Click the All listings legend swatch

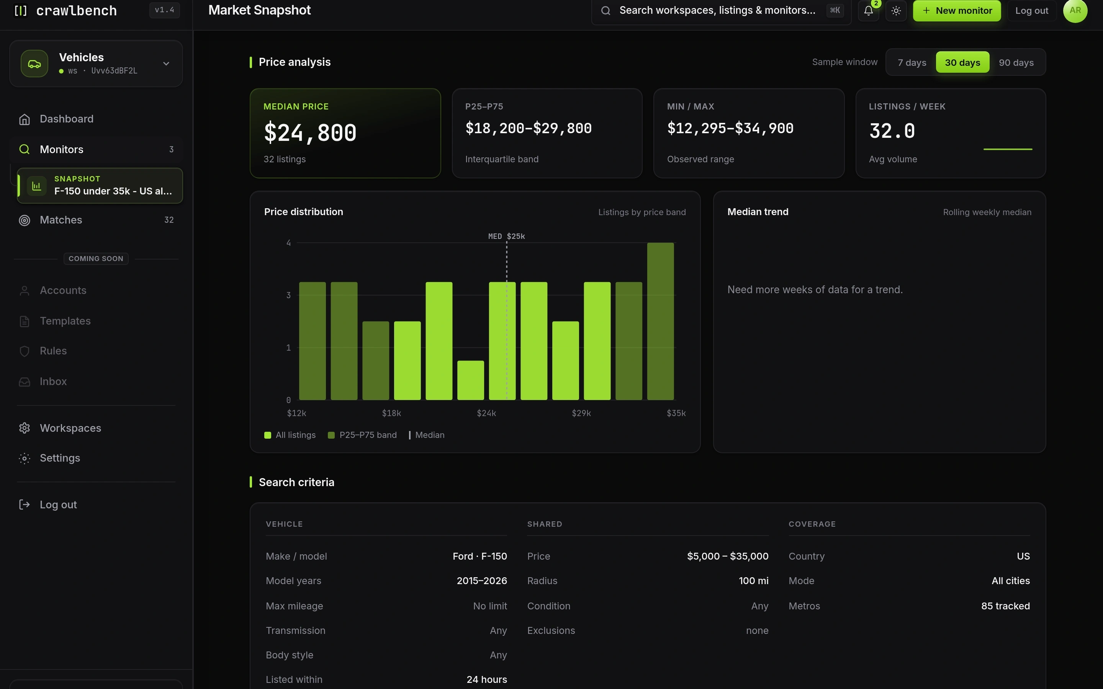(x=268, y=435)
